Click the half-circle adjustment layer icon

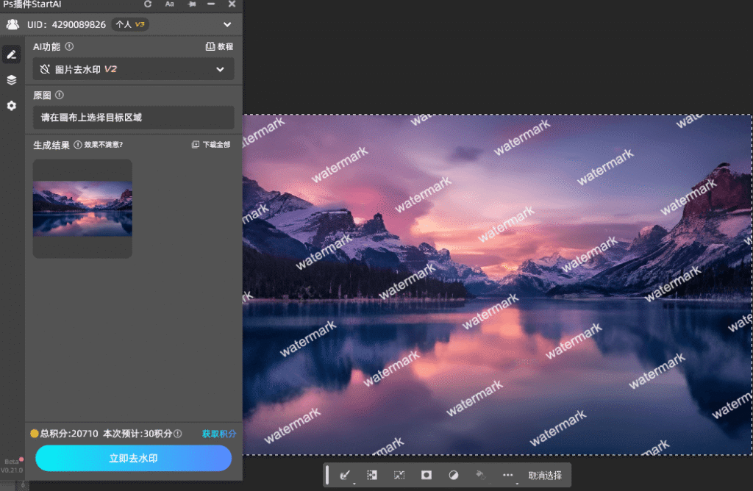[x=453, y=476]
